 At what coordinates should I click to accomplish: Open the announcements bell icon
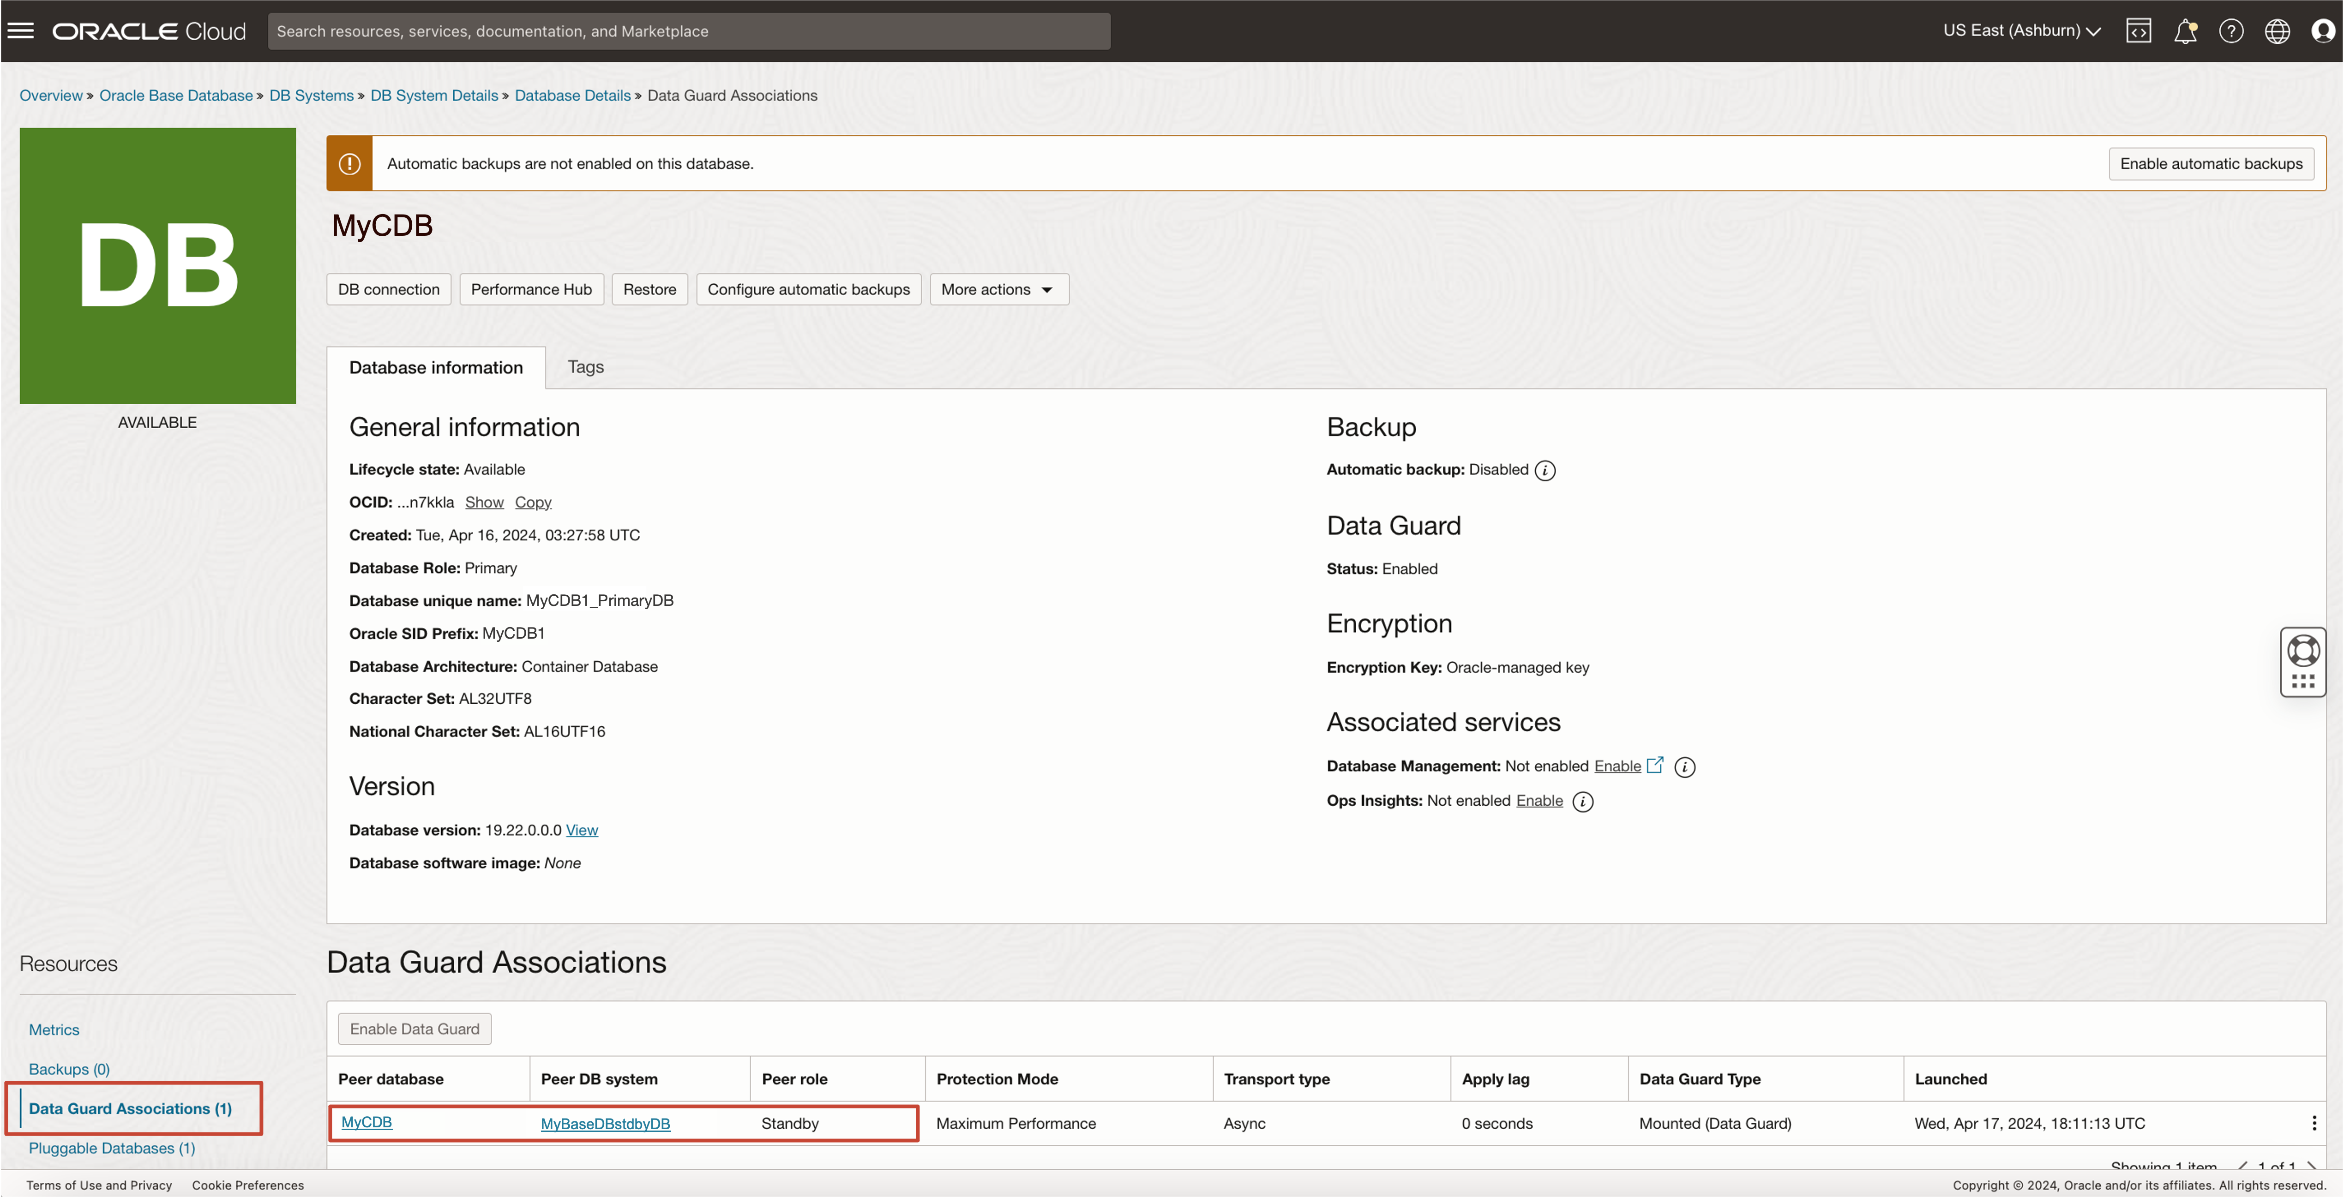tap(2185, 31)
